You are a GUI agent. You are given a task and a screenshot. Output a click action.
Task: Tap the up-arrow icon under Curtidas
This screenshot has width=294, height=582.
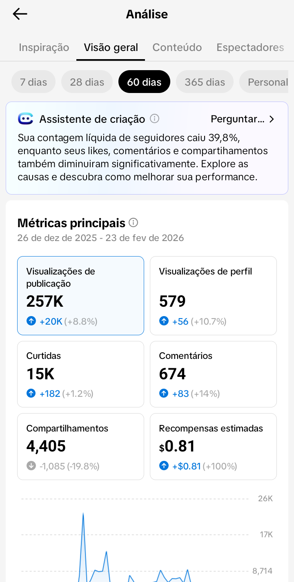(x=31, y=394)
